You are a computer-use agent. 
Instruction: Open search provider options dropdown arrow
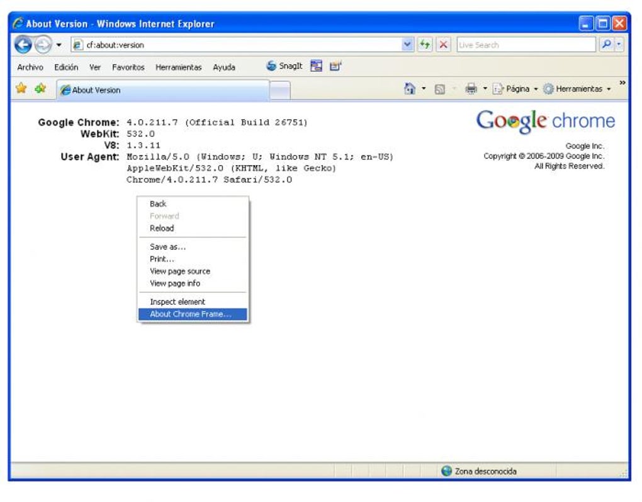click(619, 44)
